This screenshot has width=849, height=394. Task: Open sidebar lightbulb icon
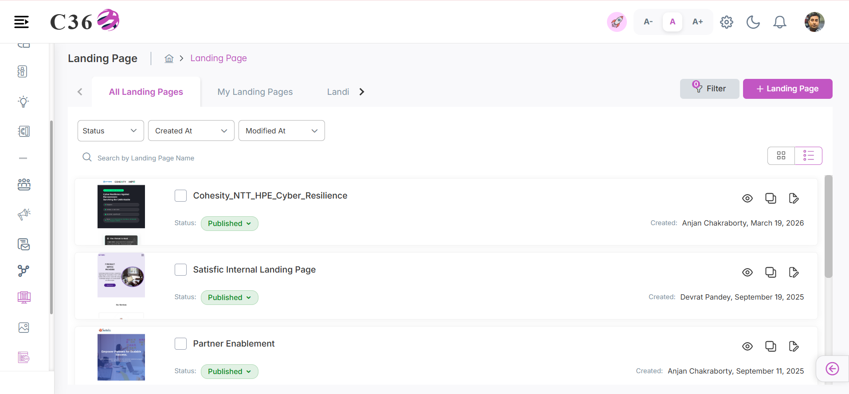[23, 101]
